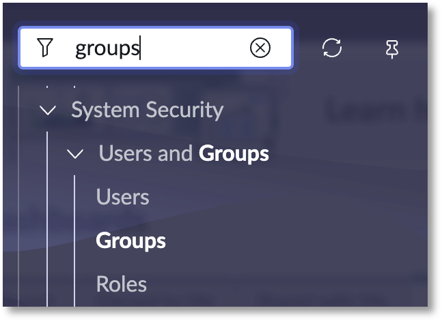Click the refresh navigator icon
The height and width of the screenshot is (321, 442).
coord(332,48)
